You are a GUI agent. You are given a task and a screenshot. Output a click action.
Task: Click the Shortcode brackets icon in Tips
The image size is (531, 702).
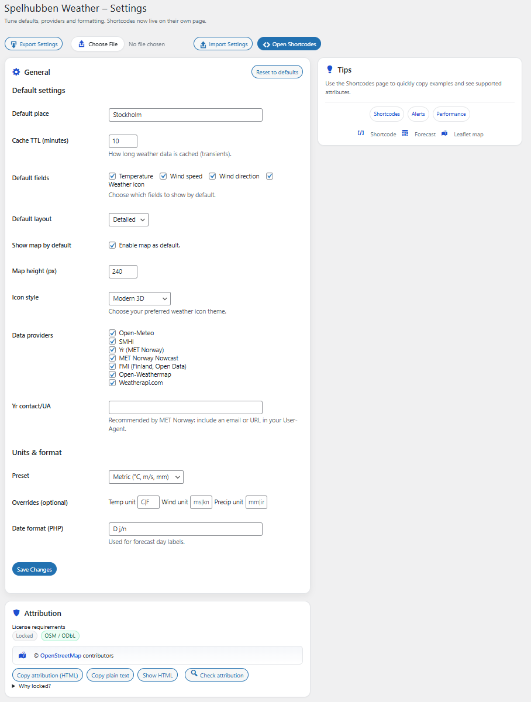(361, 133)
